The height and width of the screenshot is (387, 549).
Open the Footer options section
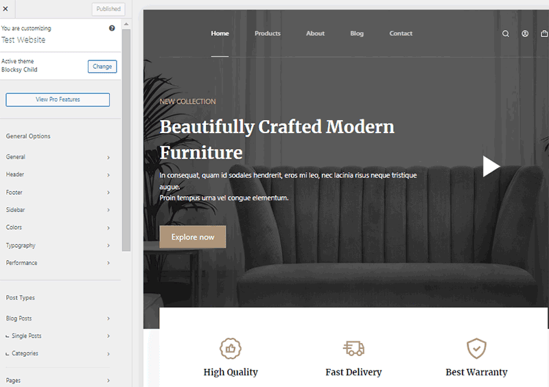[x=58, y=192]
